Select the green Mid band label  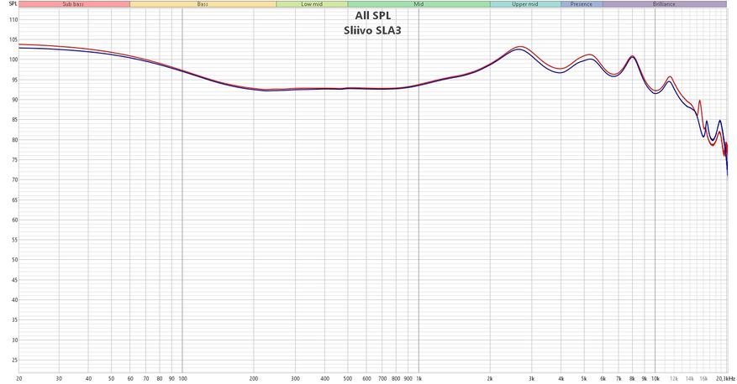pos(419,3)
